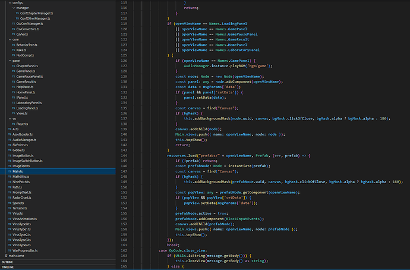Collapse the configs folder

coord(10,3)
